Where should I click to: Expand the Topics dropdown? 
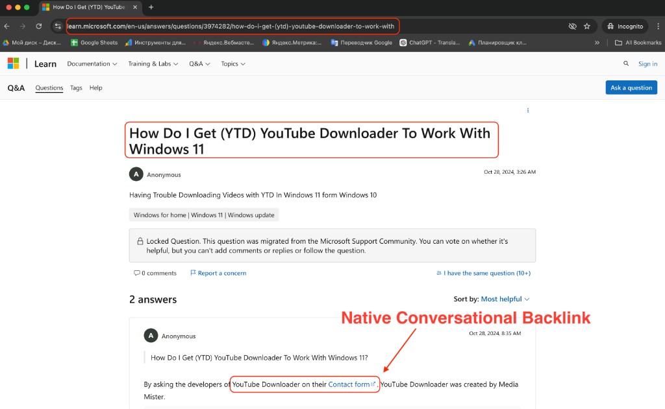(233, 64)
